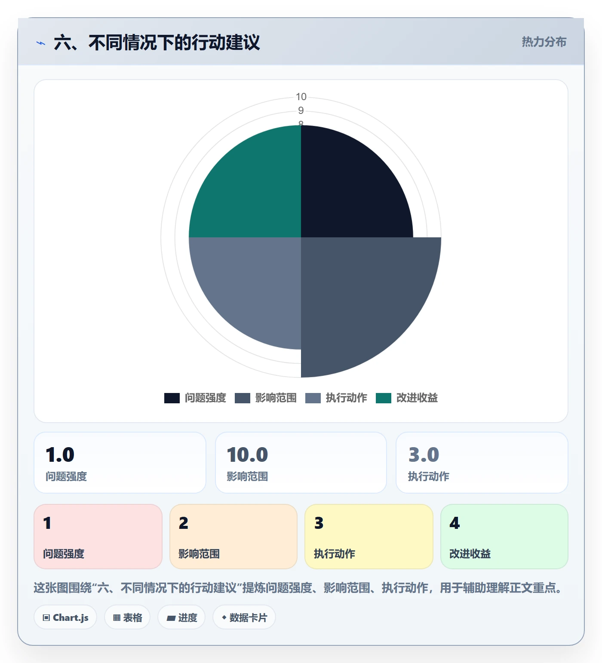The width and height of the screenshot is (602, 663).
Task: Select the 改进收益 label text in chart legend
Action: (x=417, y=398)
